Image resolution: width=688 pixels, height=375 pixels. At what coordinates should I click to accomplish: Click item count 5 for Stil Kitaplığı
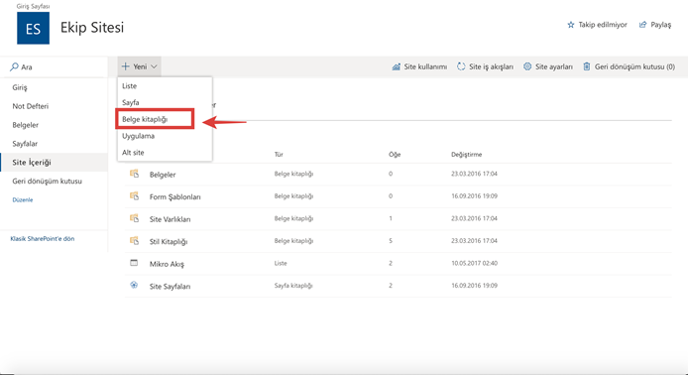click(391, 241)
